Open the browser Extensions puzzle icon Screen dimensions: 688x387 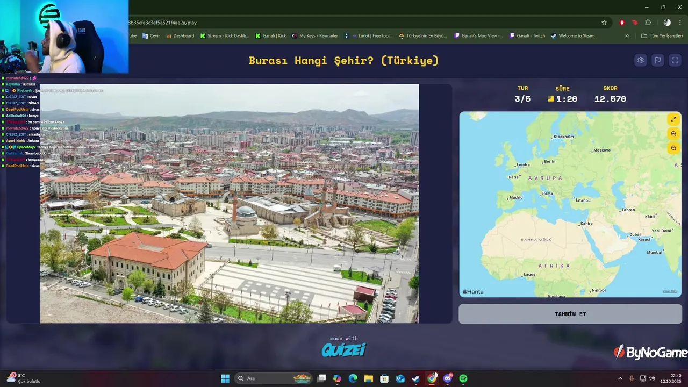648,23
